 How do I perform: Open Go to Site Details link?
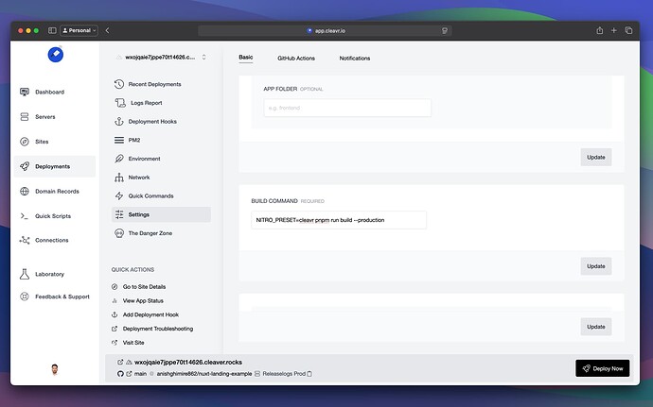[144, 286]
